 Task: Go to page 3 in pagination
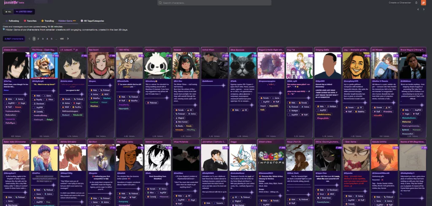click(x=43, y=39)
